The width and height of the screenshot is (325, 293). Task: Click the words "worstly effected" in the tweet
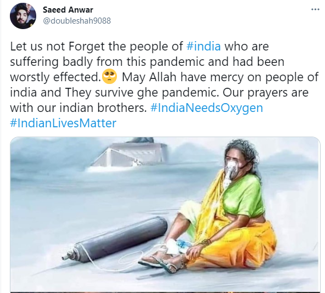[x=54, y=77]
